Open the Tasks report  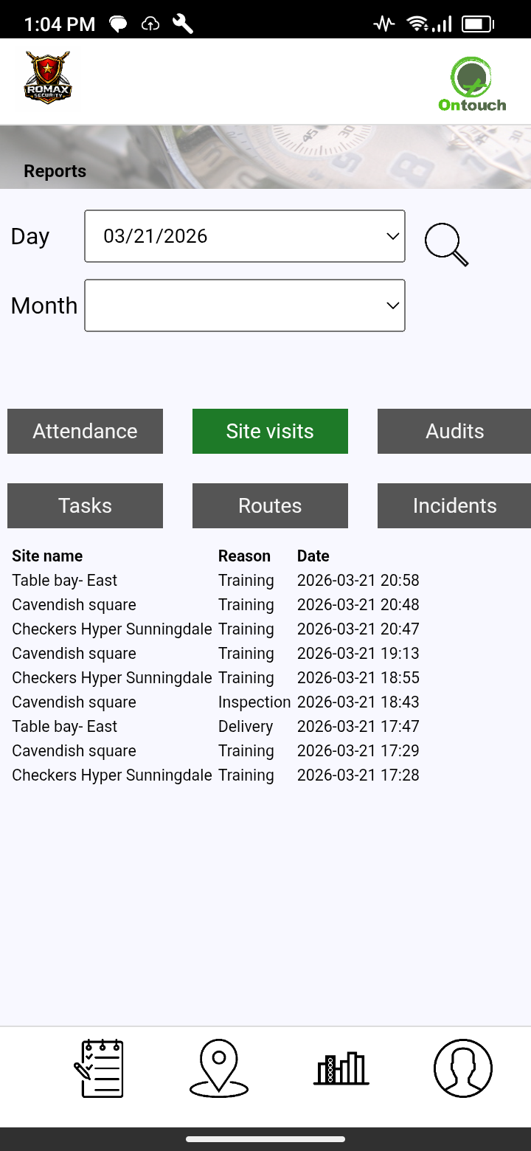coord(85,506)
